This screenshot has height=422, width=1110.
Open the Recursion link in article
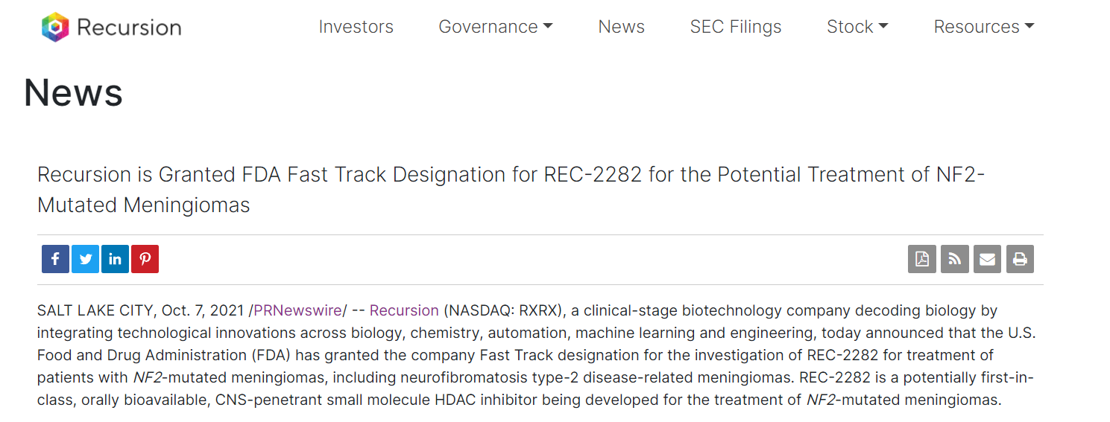(404, 310)
